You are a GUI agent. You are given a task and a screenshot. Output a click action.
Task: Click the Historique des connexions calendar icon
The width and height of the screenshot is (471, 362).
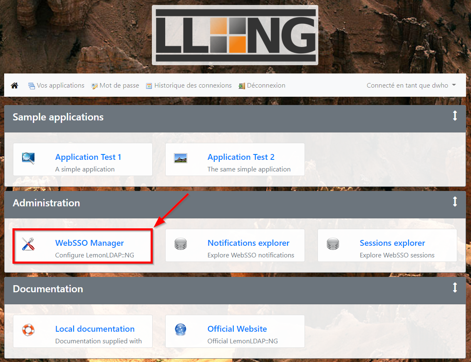[149, 86]
